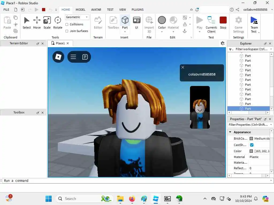Switch to the PLUGINS tab
274x205 pixels.
138,10
